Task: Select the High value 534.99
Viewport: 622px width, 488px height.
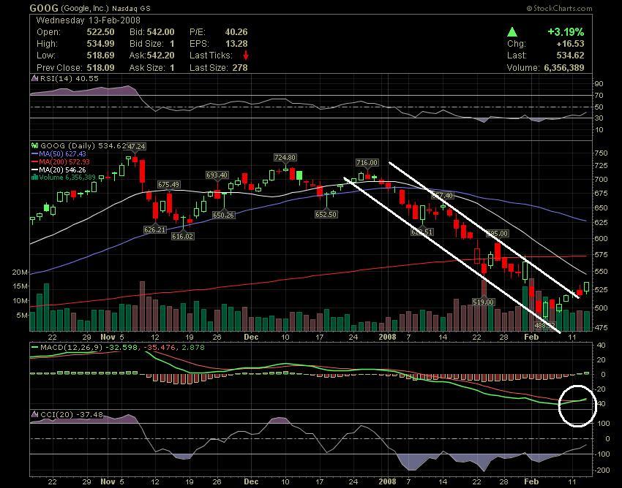Action: pos(100,44)
